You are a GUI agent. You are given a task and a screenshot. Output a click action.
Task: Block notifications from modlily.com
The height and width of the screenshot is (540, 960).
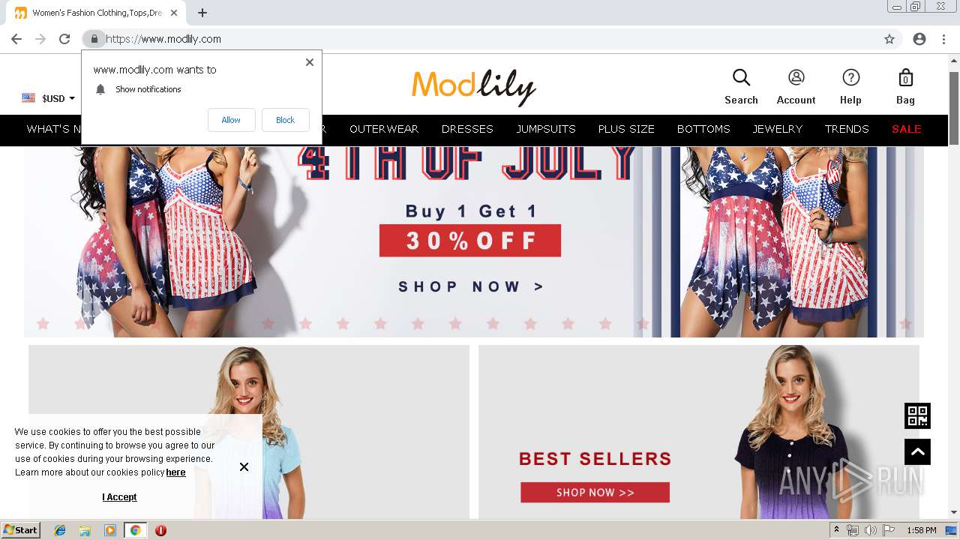click(285, 120)
